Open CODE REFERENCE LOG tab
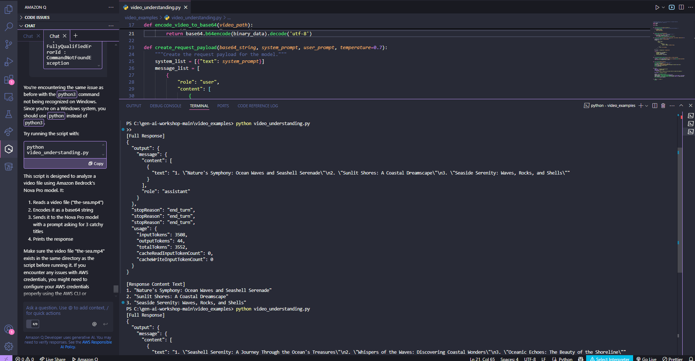The width and height of the screenshot is (695, 361). click(258, 106)
